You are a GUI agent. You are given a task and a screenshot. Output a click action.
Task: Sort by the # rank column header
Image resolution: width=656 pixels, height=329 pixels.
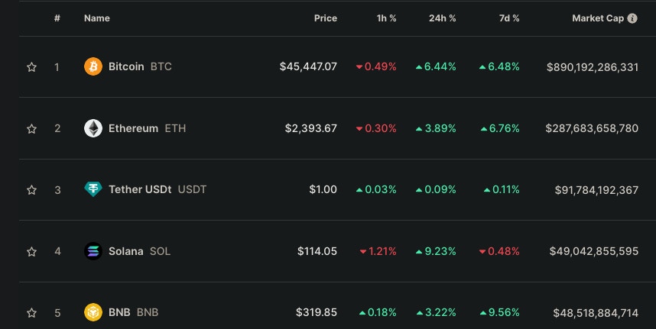pos(57,18)
